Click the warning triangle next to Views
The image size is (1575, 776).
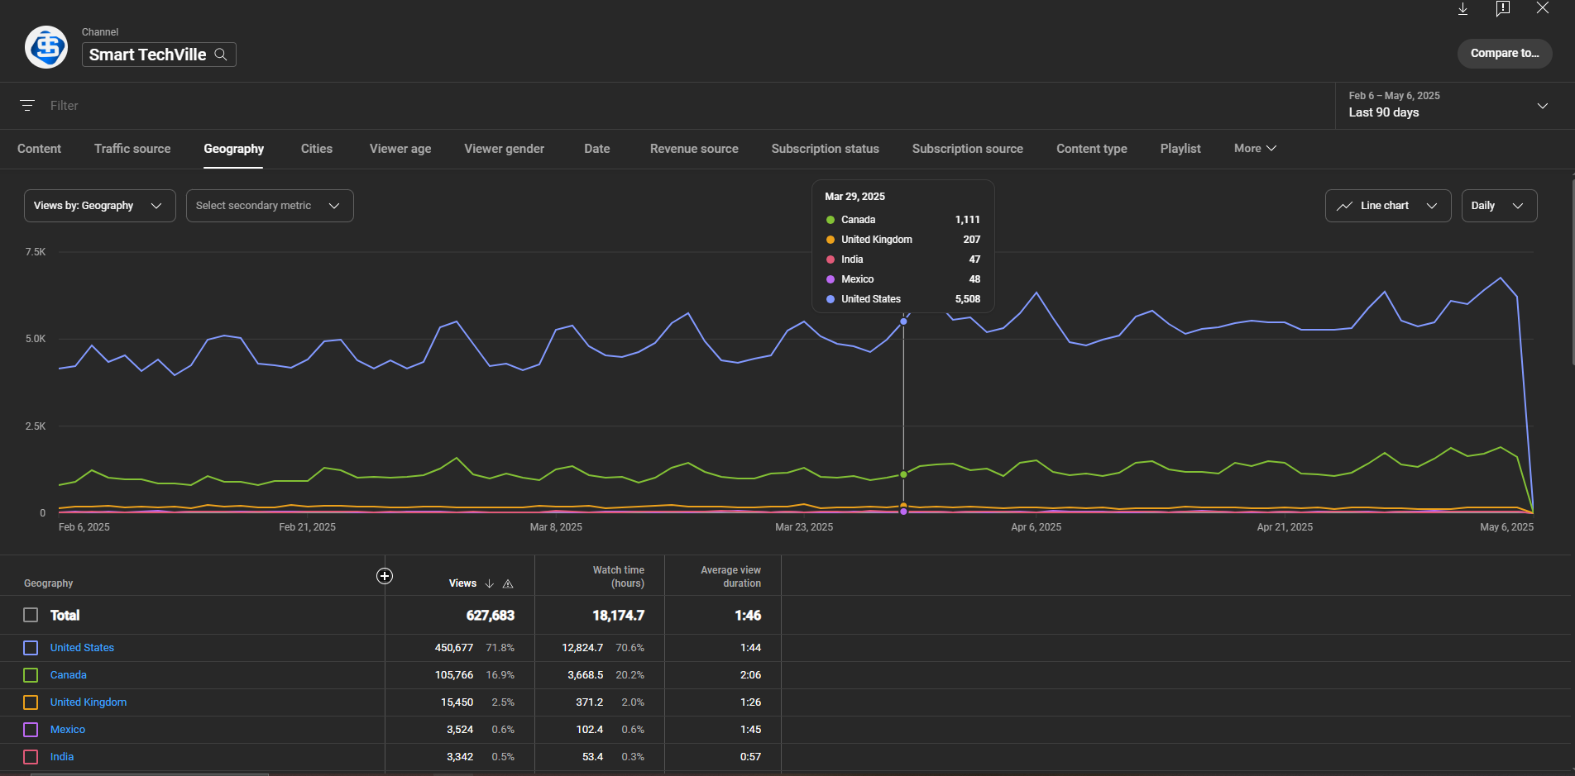pos(508,583)
